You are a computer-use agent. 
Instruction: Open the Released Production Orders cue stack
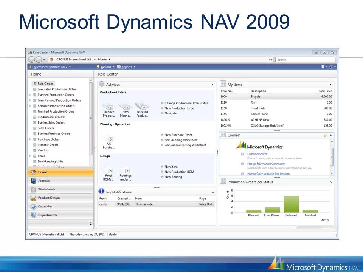click(x=142, y=110)
